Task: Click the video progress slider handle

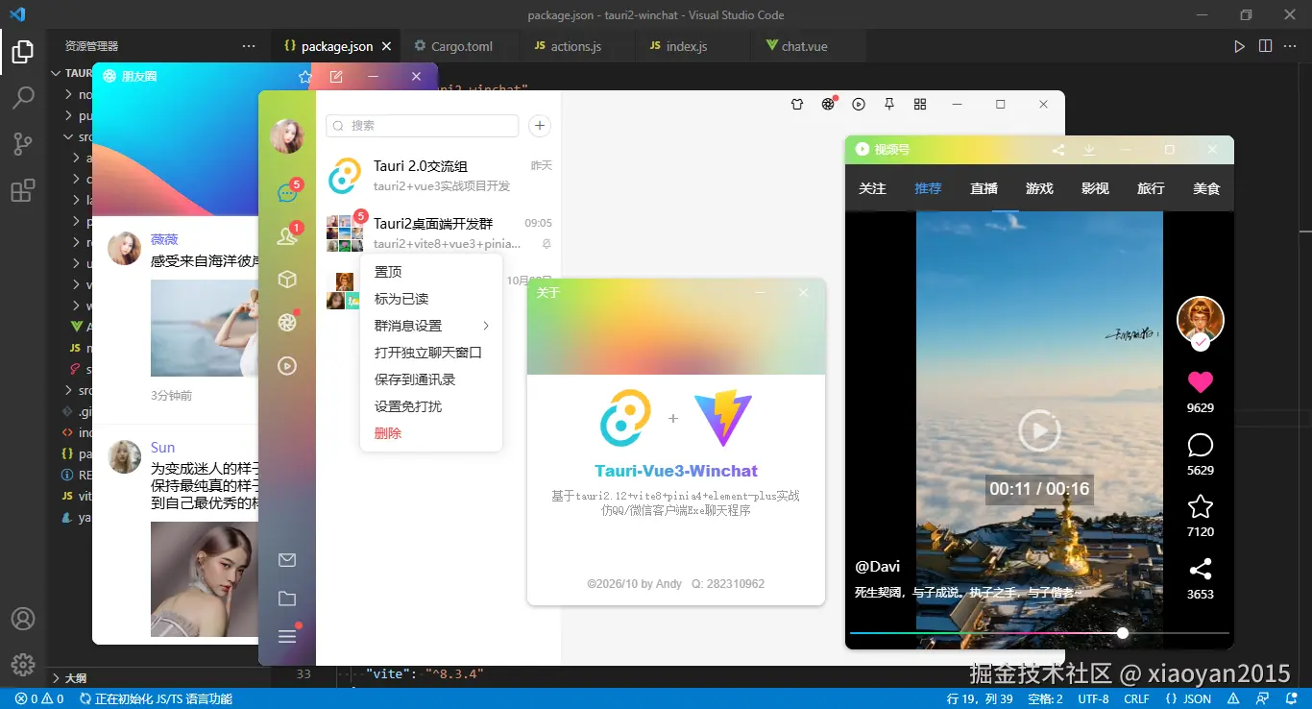Action: tap(1123, 633)
